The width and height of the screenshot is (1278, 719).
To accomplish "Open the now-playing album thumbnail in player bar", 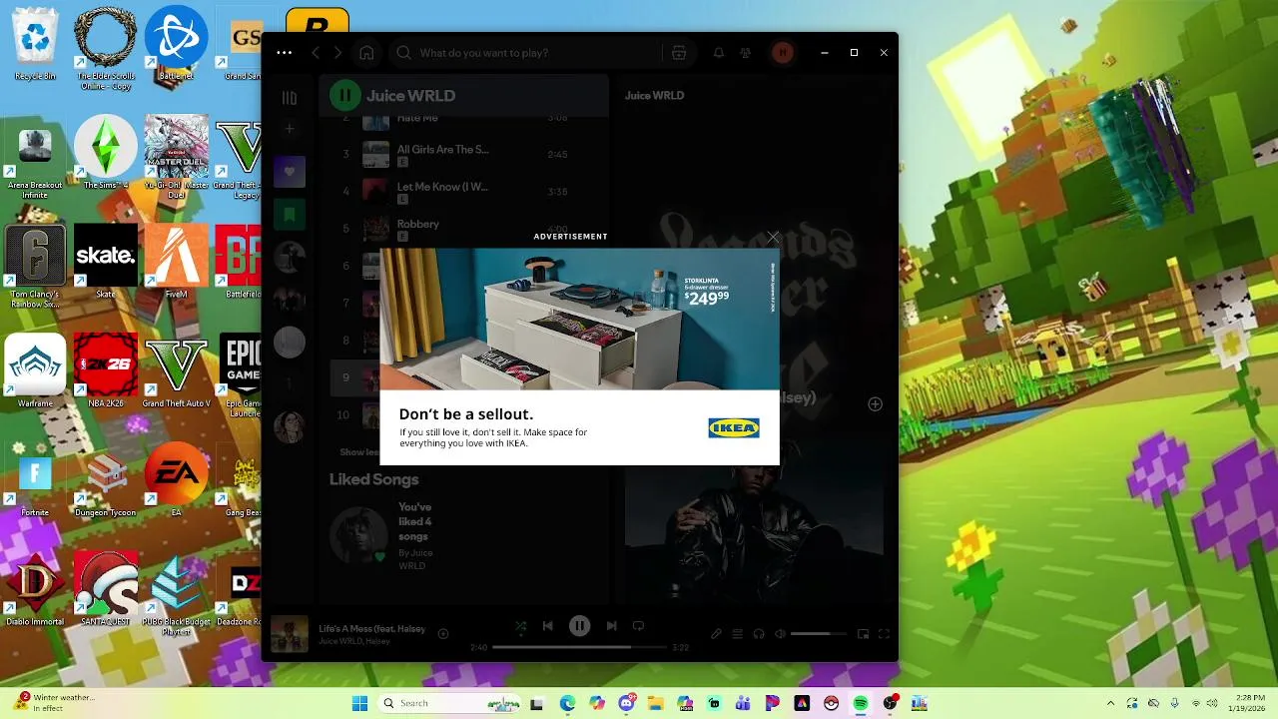I will coord(290,634).
